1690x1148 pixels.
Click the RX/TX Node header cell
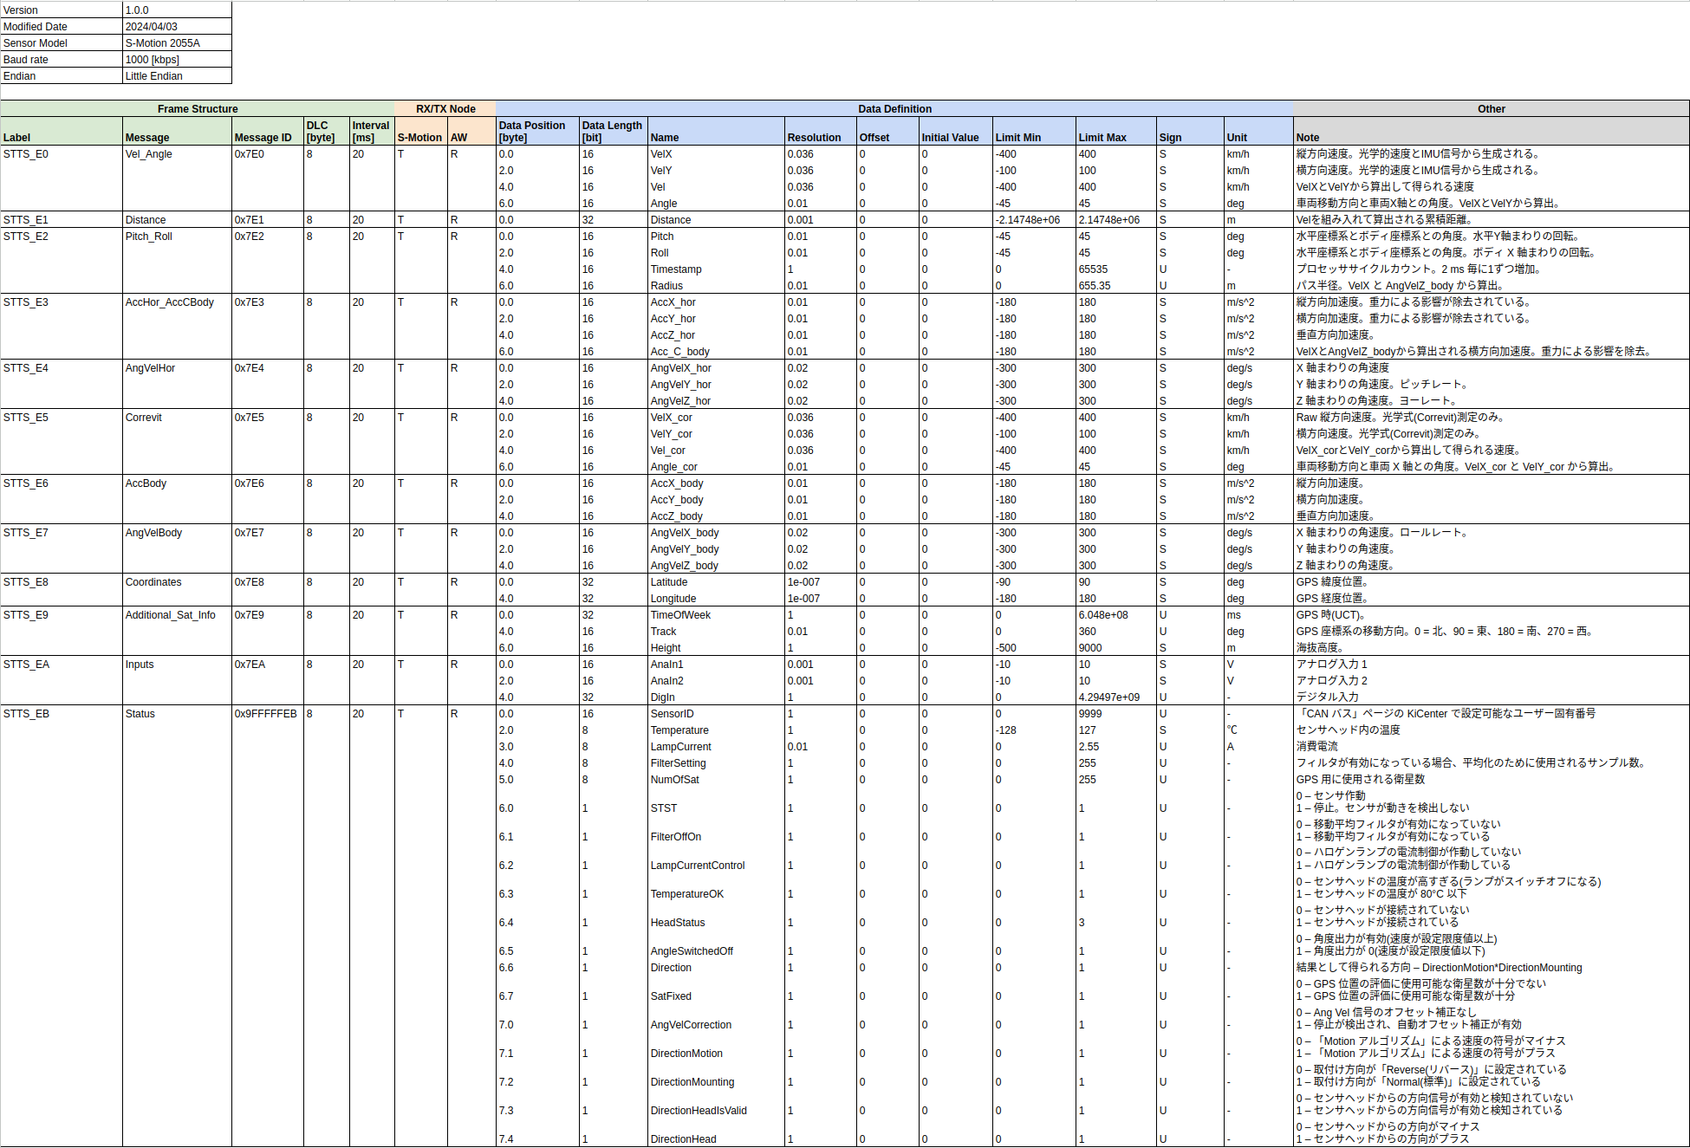pyautogui.click(x=445, y=109)
